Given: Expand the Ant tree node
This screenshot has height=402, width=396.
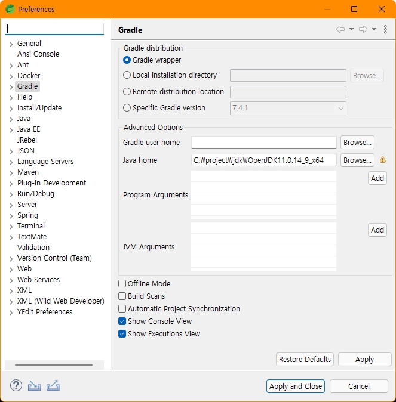Looking at the screenshot, I should coord(11,66).
